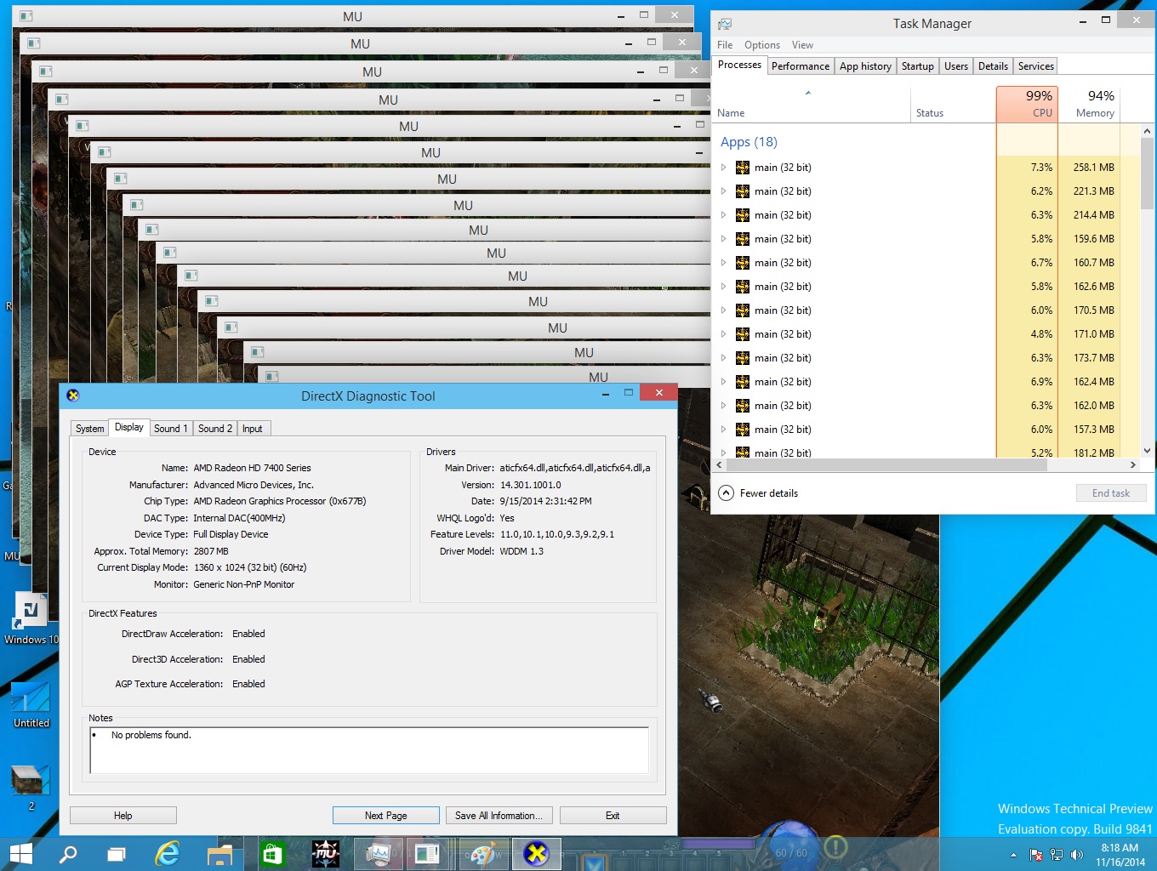The image size is (1157, 871).
Task: Open Task Manager View menu
Action: click(x=802, y=45)
